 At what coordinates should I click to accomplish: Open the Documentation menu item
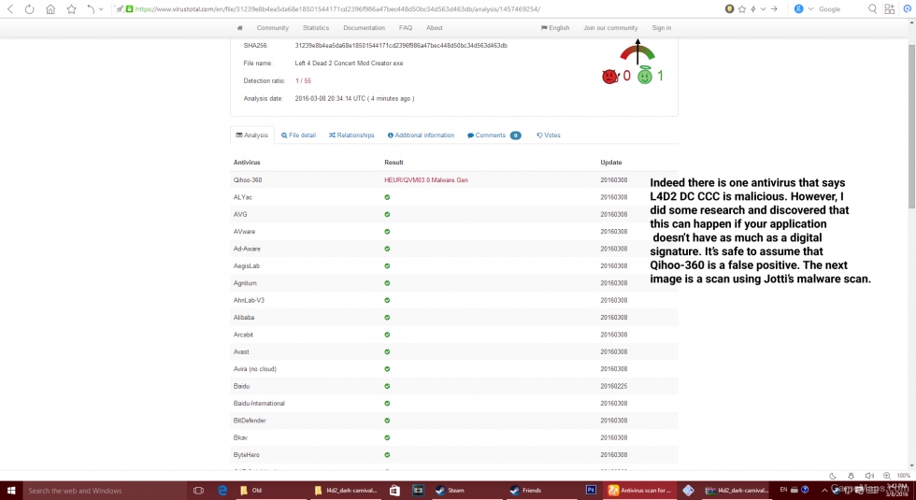[x=364, y=27]
